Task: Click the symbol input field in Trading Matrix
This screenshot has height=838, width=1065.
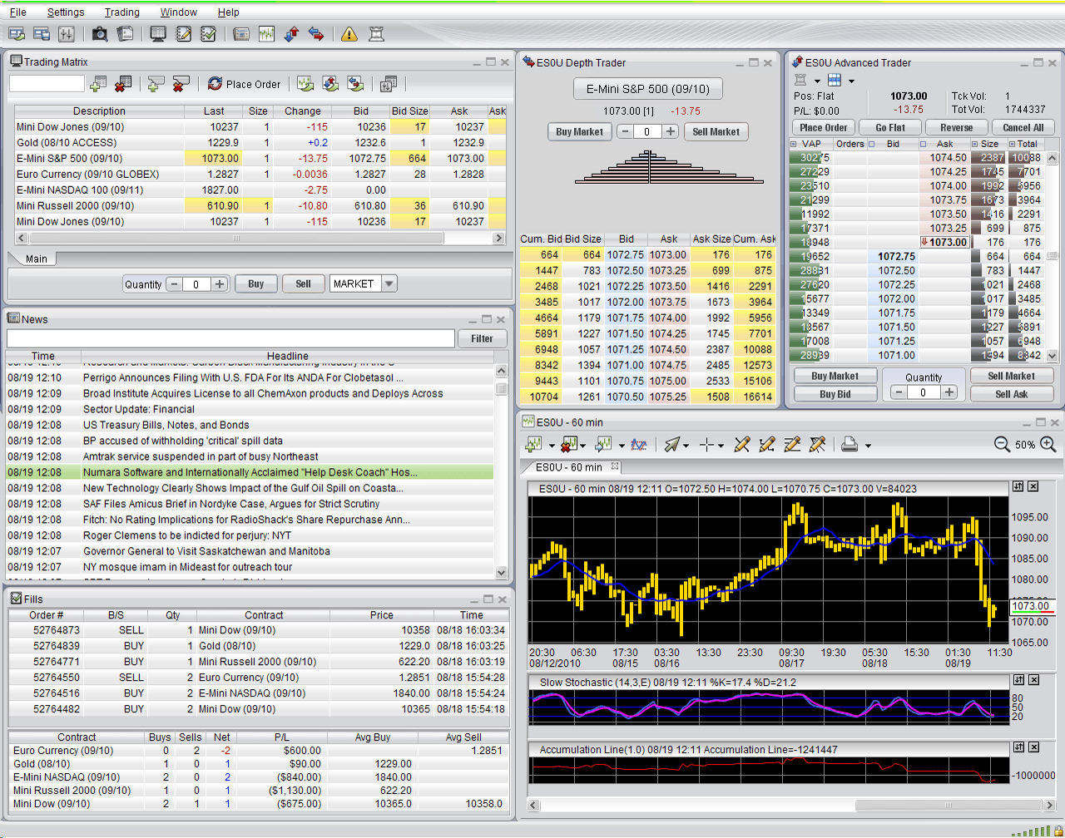Action: (47, 84)
